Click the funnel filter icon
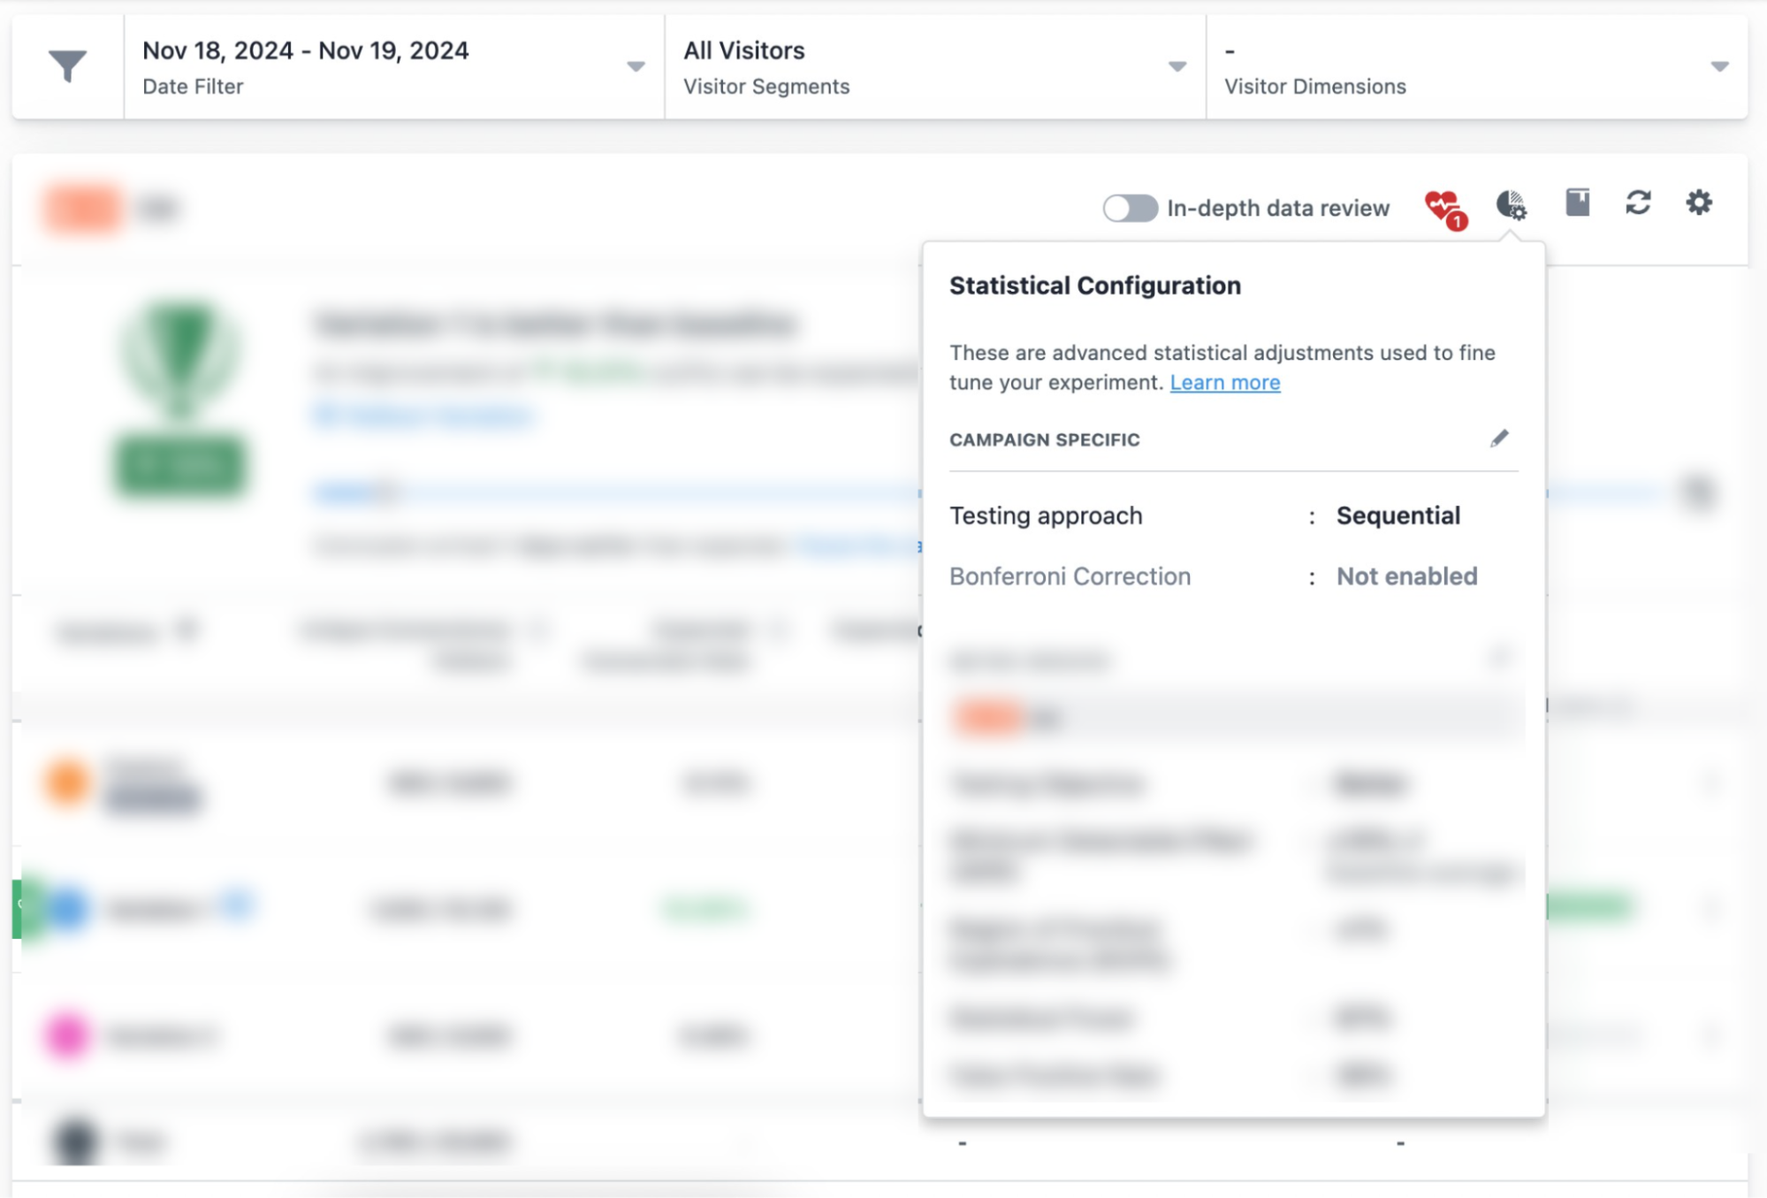 pos(67,66)
